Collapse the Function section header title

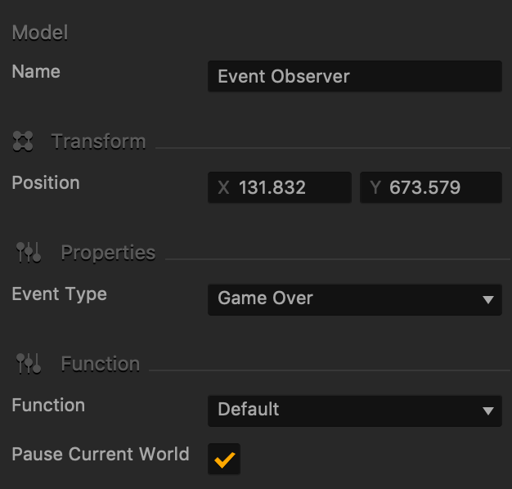point(101,364)
